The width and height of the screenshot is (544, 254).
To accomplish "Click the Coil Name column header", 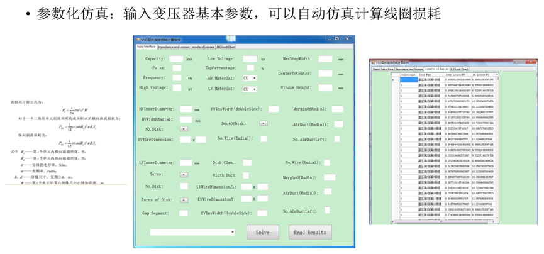I will click(x=431, y=75).
